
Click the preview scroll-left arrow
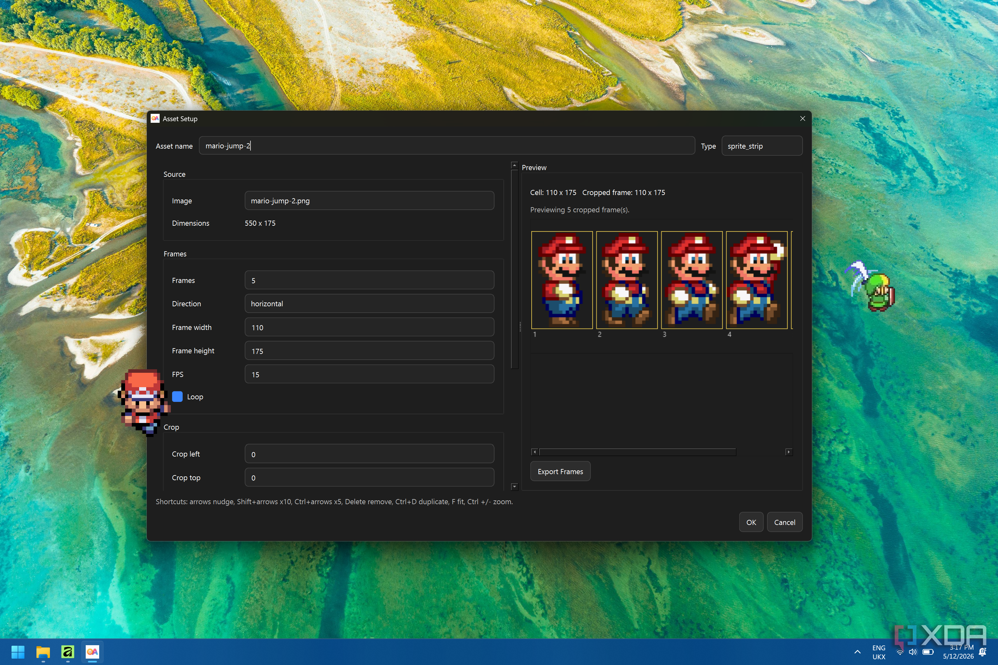tap(534, 452)
